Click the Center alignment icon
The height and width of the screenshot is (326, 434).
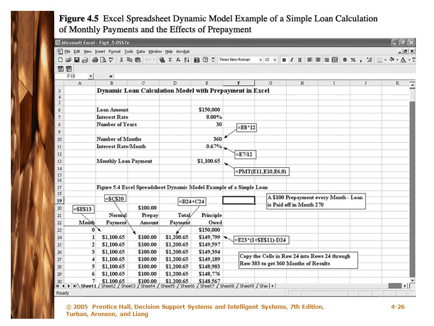click(x=318, y=60)
